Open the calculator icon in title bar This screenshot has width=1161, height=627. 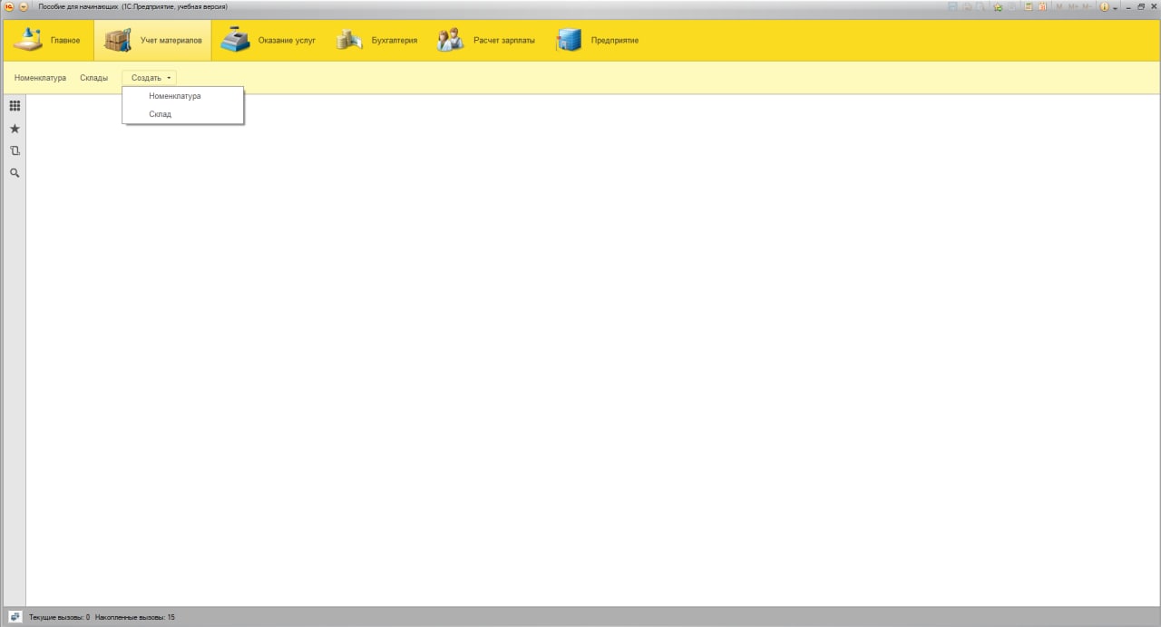[x=1029, y=6]
